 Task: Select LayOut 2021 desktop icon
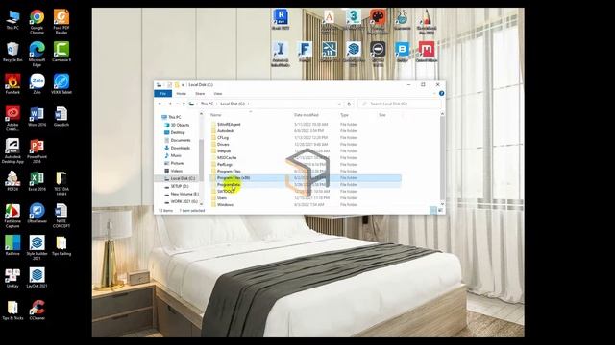(37, 278)
